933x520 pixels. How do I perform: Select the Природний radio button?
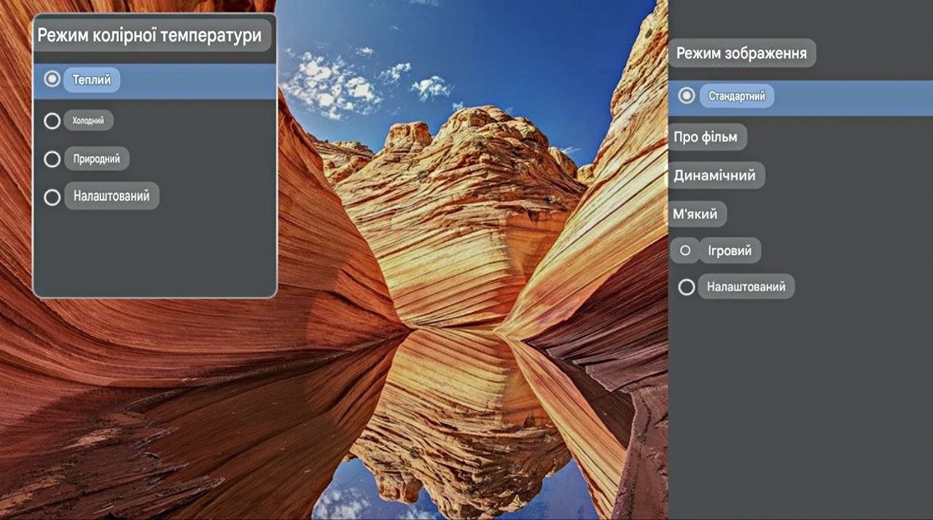pyautogui.click(x=52, y=159)
